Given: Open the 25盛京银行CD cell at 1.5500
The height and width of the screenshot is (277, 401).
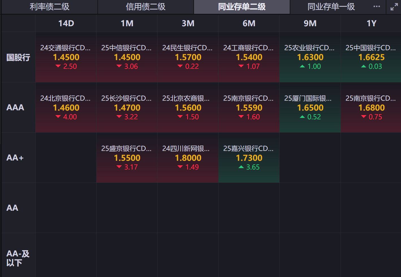Looking at the screenshot, I should click(127, 158).
